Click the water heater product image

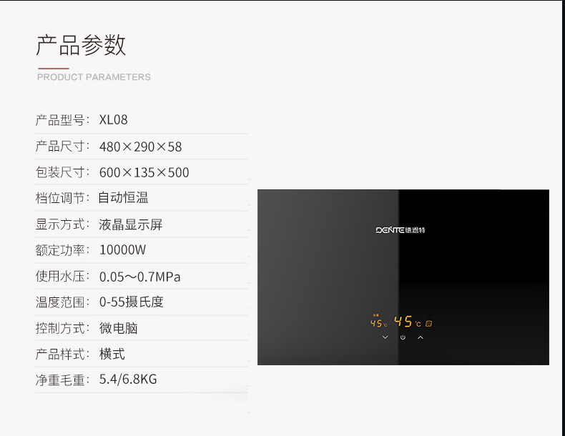coord(403,277)
